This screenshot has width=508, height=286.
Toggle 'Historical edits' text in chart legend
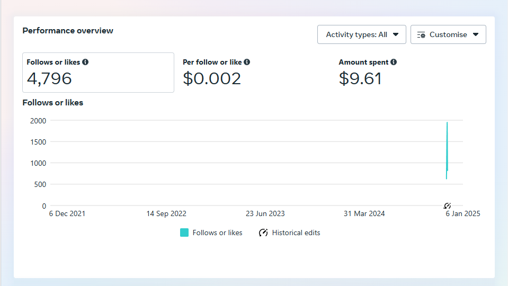click(296, 233)
